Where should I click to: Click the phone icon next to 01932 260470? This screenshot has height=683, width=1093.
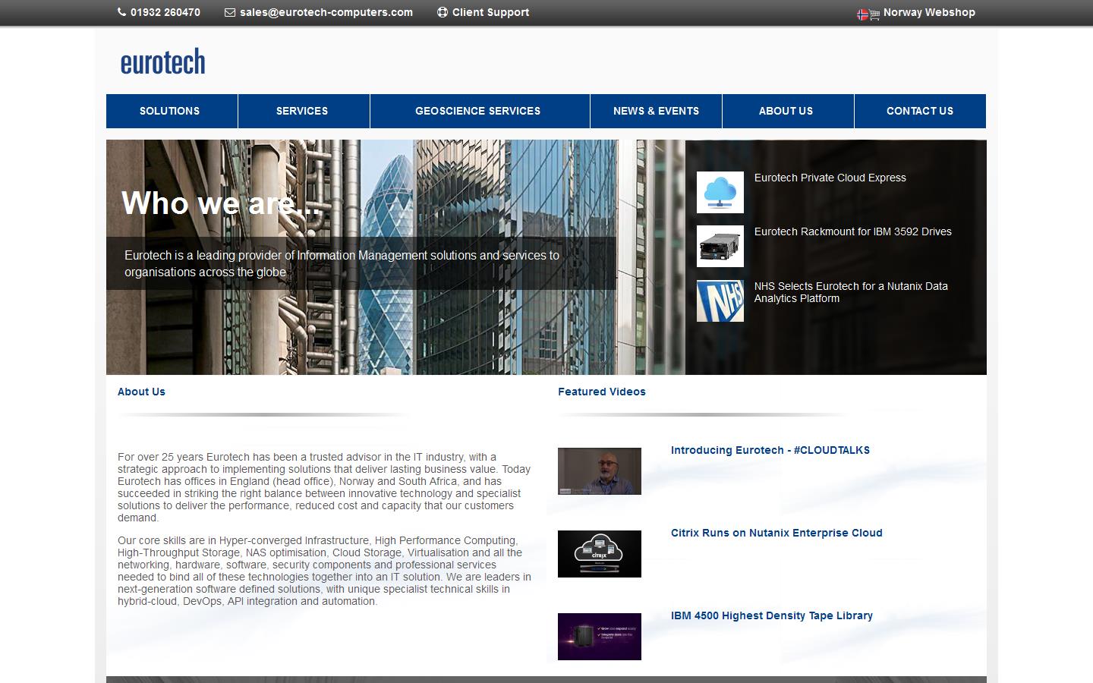click(121, 12)
